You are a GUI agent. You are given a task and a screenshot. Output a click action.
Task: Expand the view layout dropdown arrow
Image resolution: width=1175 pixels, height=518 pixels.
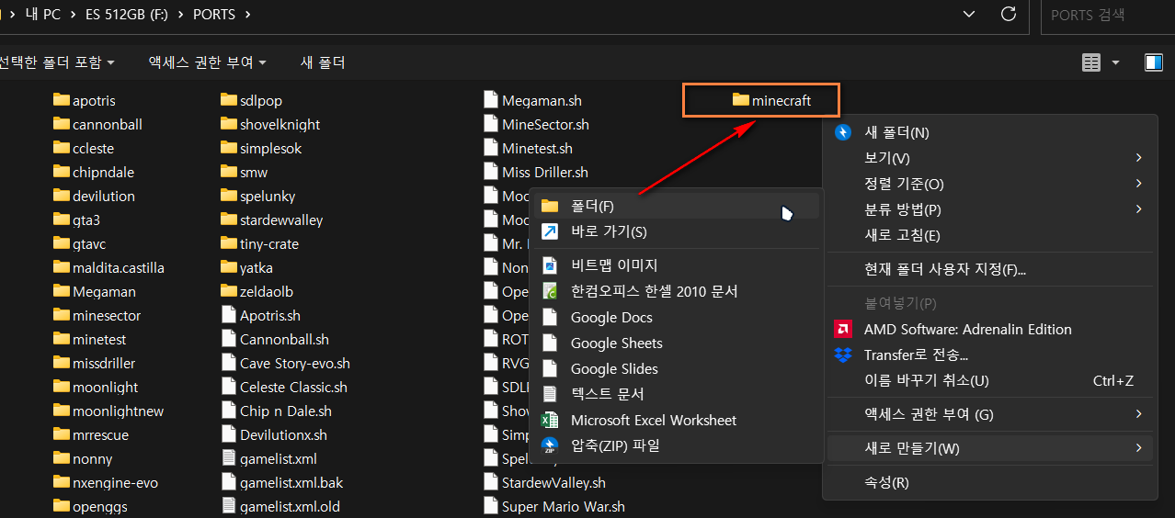pos(1116,62)
